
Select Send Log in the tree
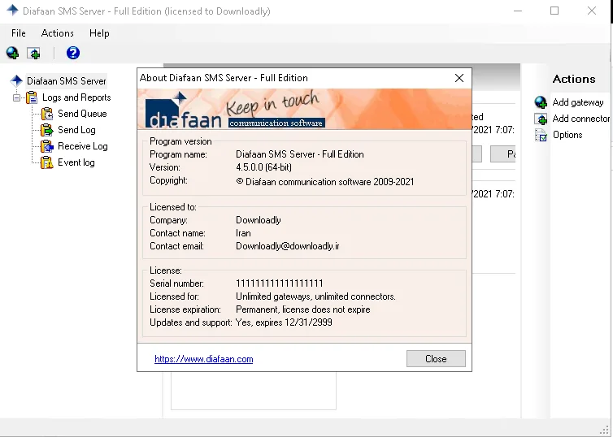tap(76, 130)
